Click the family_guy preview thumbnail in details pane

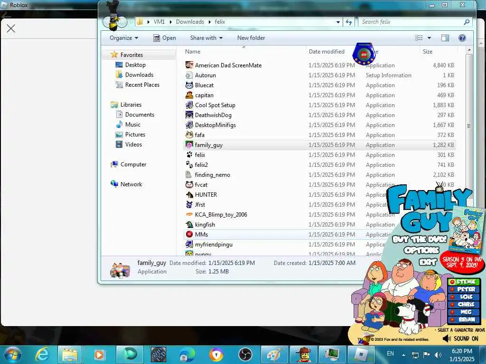point(120,269)
